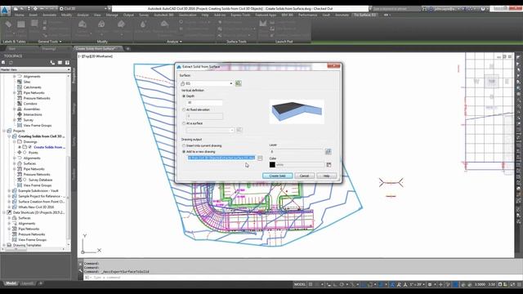Select the At fixed elevation option

click(x=184, y=109)
